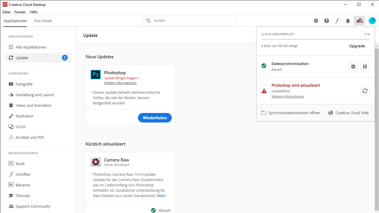Open Creative Cloud Web
Image resolution: width=379 pixels, height=213 pixels.
tap(349, 113)
